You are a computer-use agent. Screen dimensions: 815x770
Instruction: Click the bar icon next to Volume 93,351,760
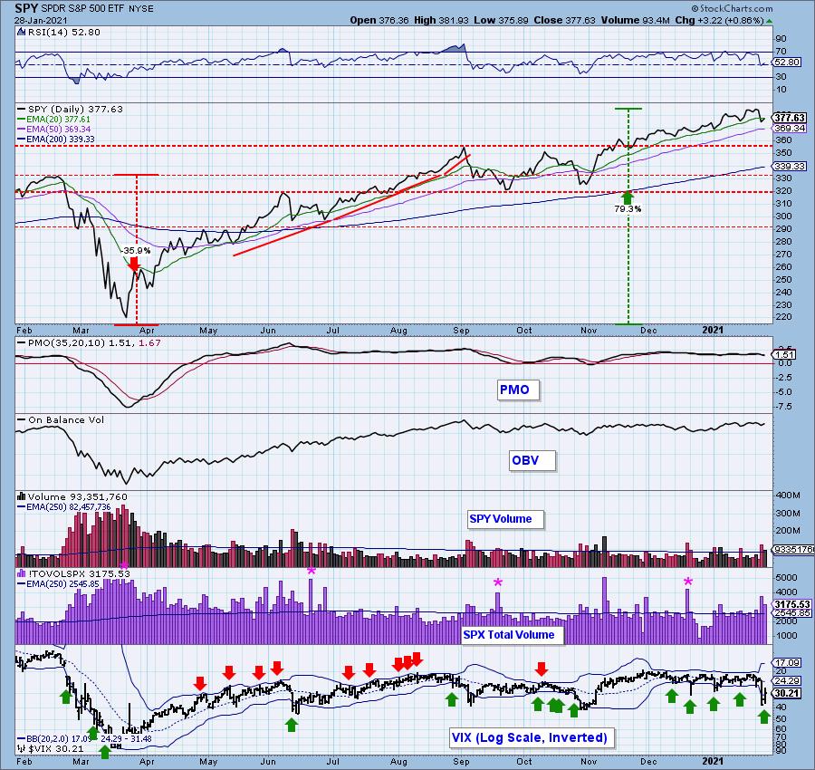pyautogui.click(x=22, y=496)
